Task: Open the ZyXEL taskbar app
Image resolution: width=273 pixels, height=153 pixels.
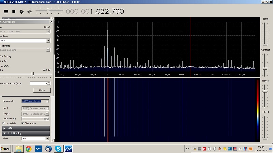Action: (x=39, y=149)
